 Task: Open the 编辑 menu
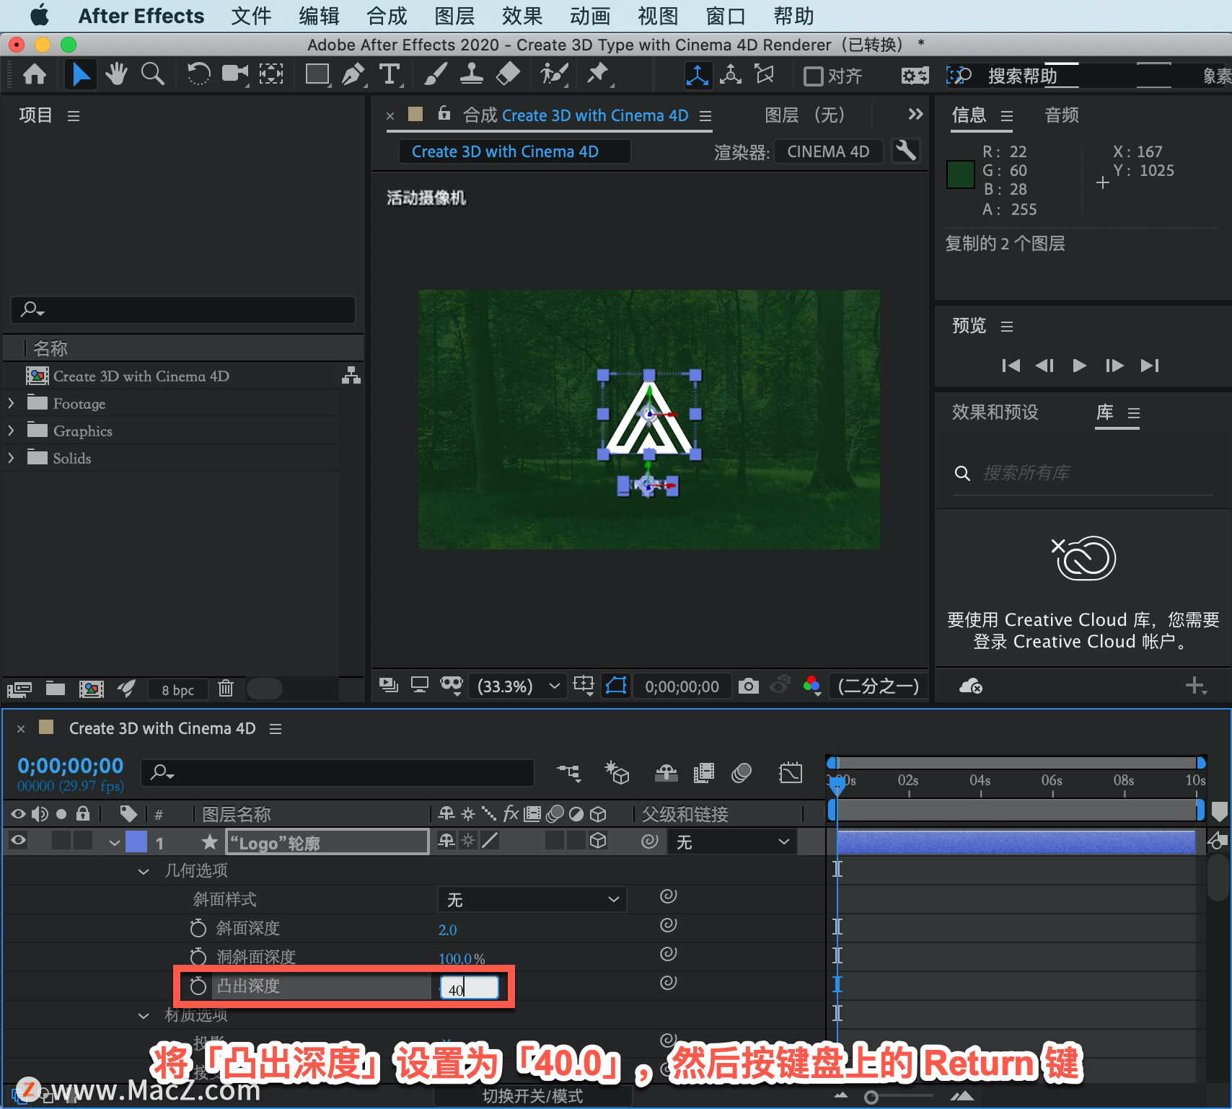(319, 16)
